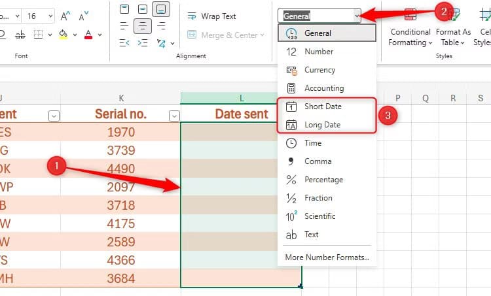Select Short Date format
491x296 pixels.
[327, 107]
